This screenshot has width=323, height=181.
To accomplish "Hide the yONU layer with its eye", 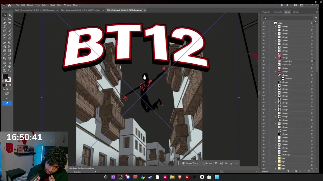I will click(x=263, y=23).
